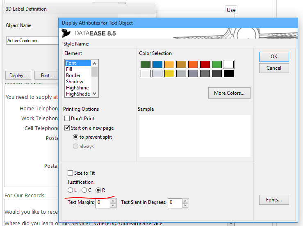Pick the light orange color swatch
Image resolution: width=303 pixels, height=226 pixels.
[169, 64]
